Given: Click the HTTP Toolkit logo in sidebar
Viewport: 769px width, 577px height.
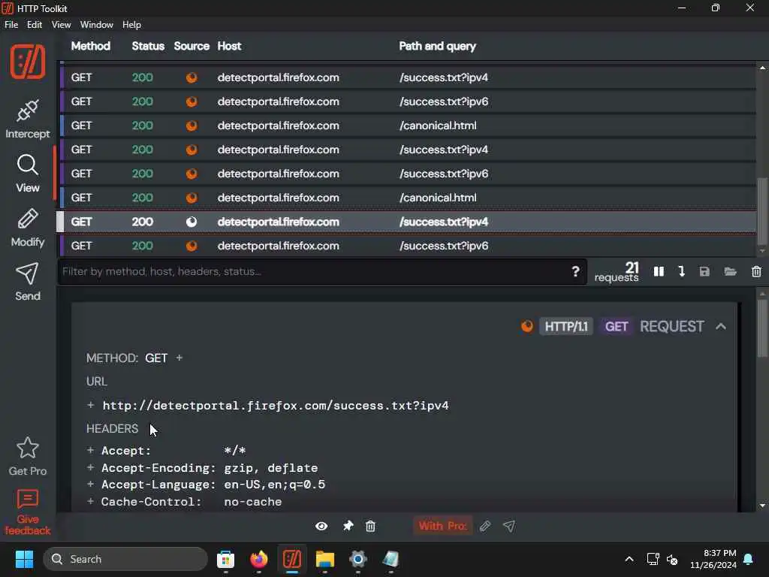Looking at the screenshot, I should point(28,62).
